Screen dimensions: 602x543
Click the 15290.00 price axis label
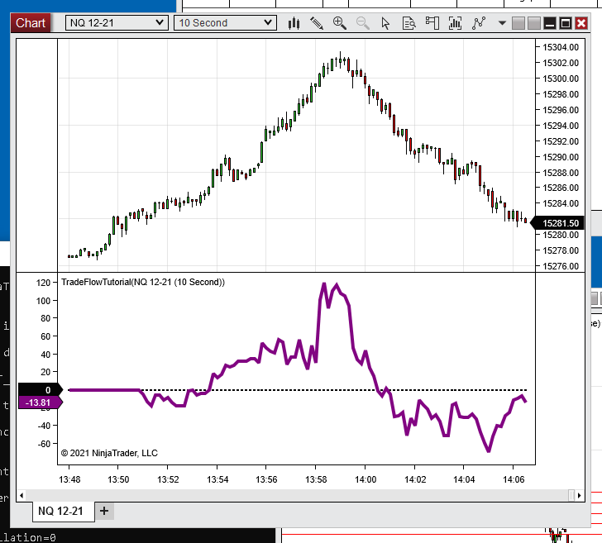pyautogui.click(x=560, y=157)
